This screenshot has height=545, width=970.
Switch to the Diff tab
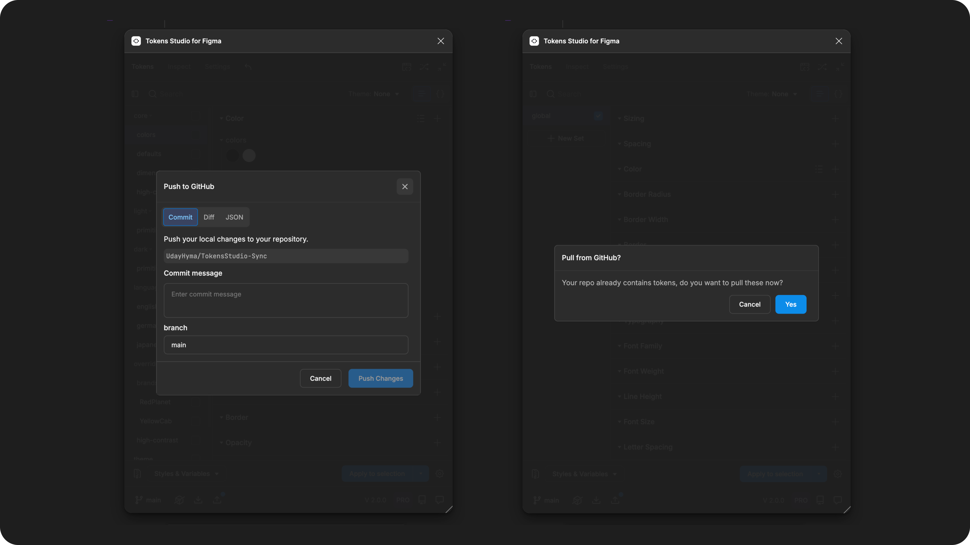tap(209, 217)
